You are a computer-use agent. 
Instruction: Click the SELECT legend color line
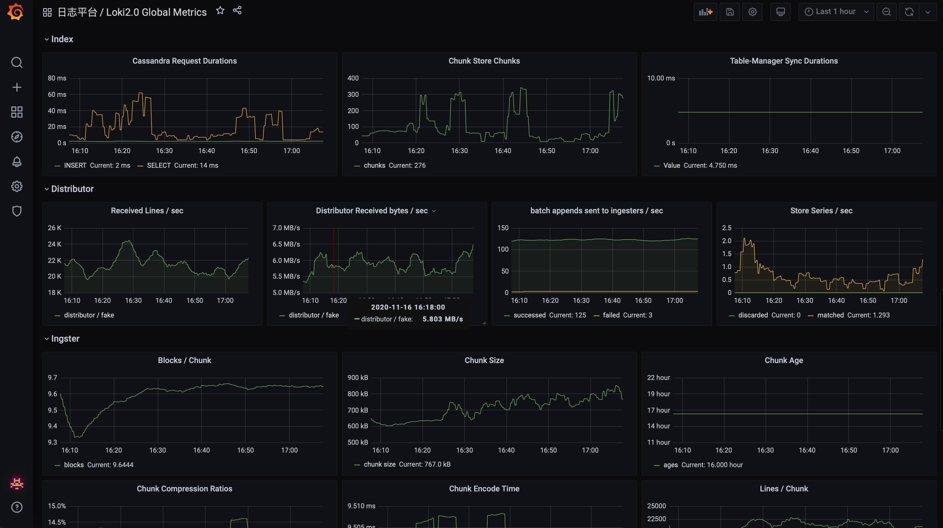(x=140, y=166)
